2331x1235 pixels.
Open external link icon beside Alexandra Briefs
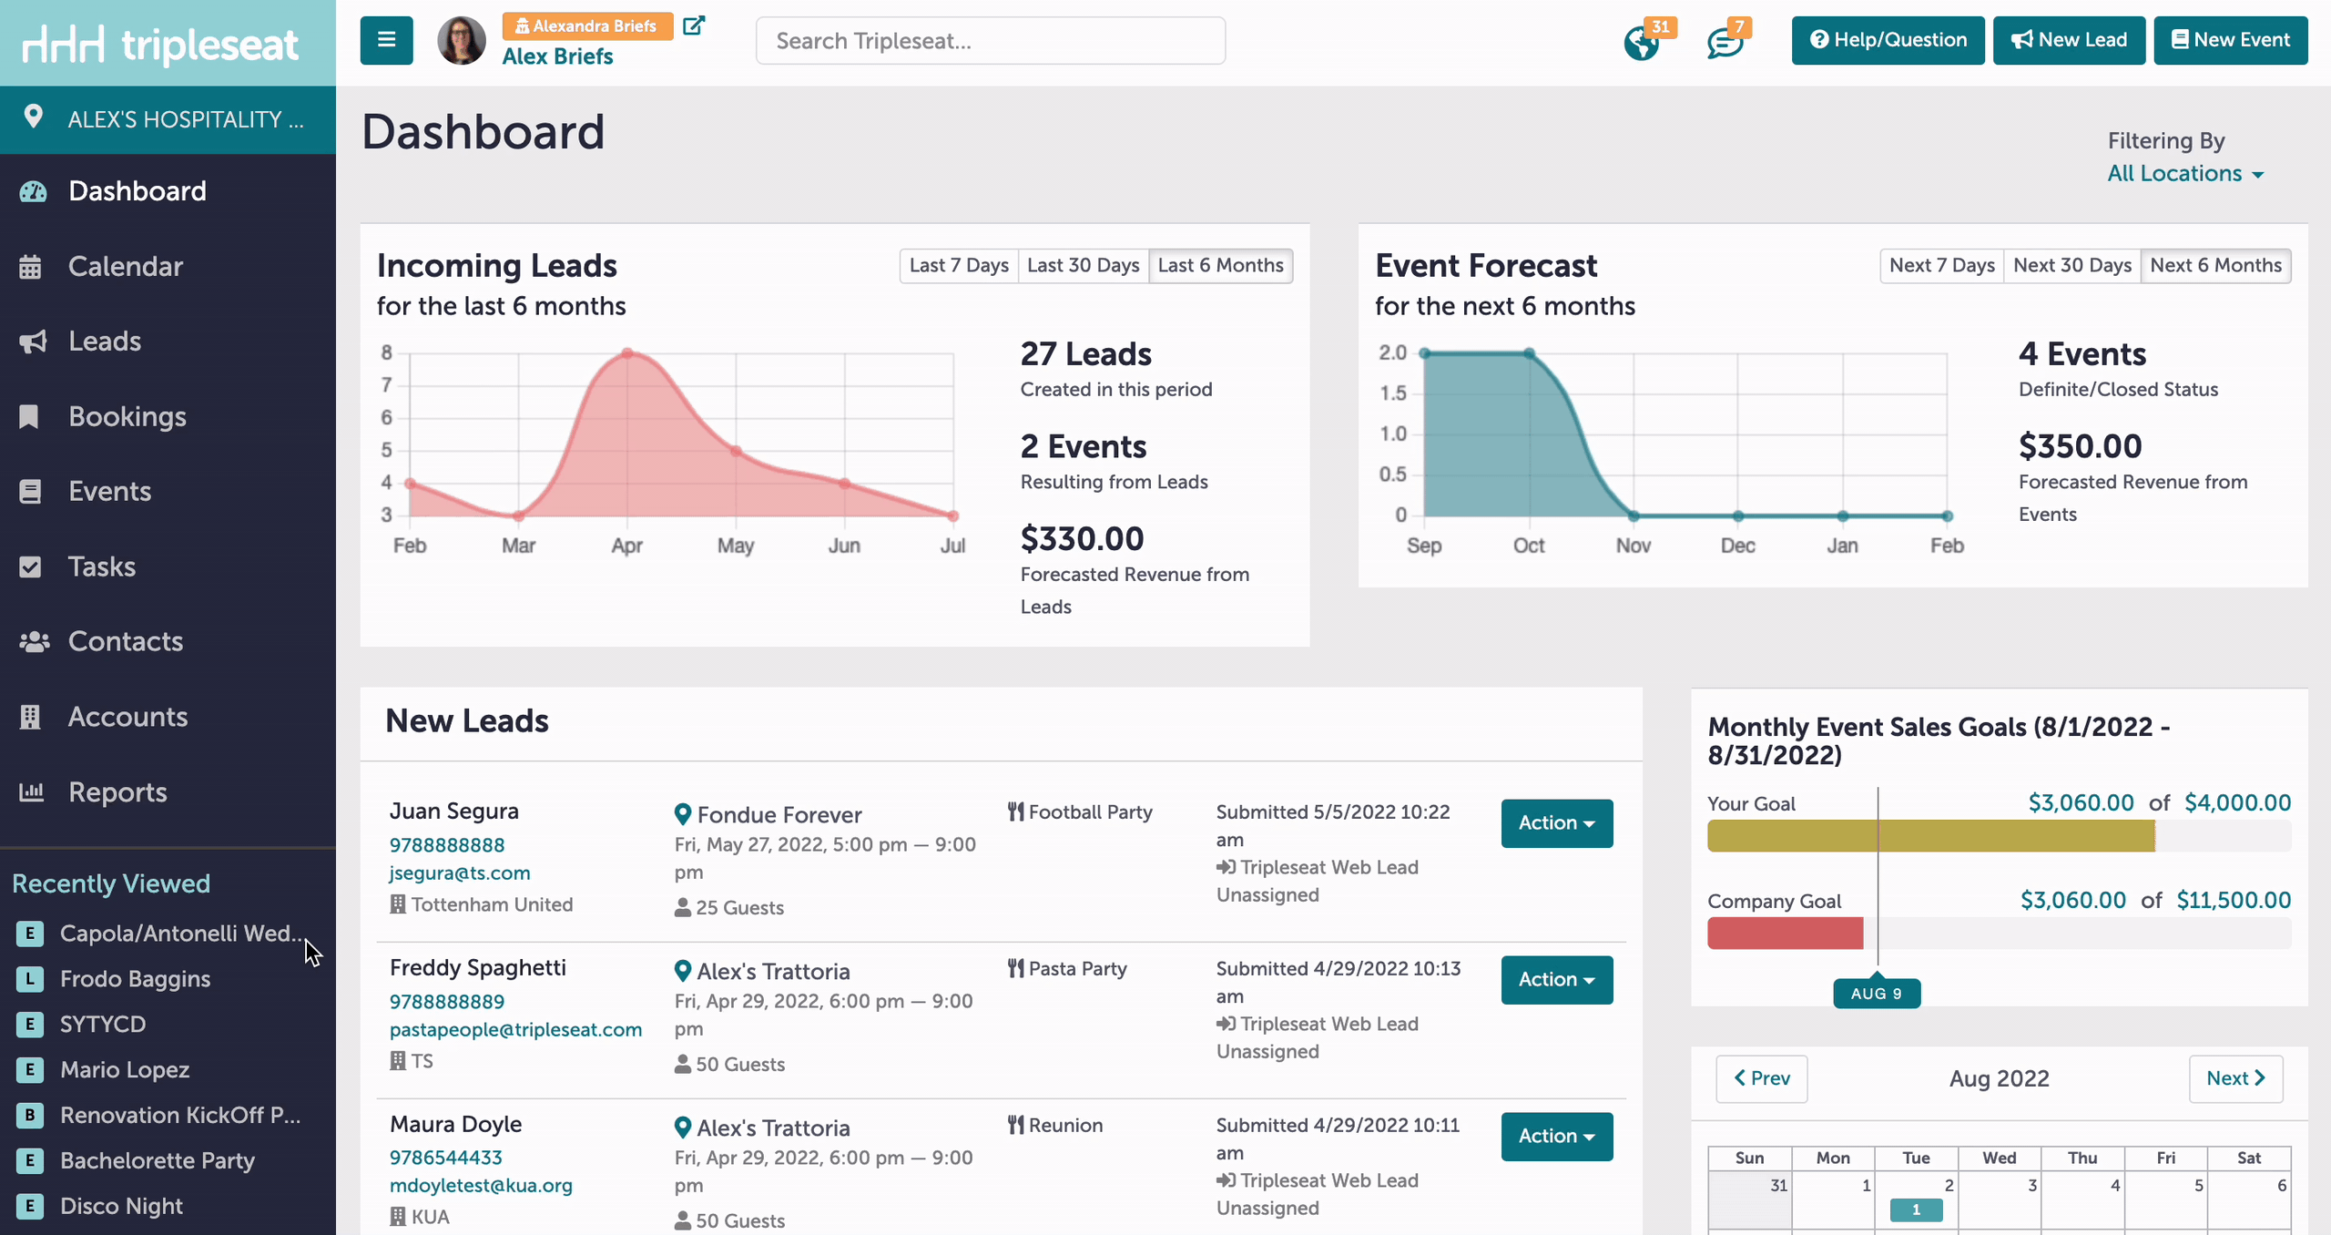pos(694,26)
